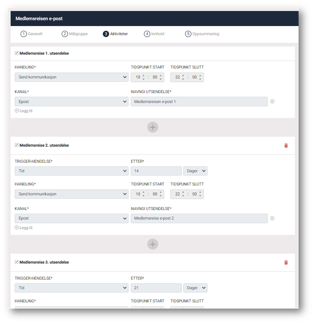This screenshot has height=324, width=314.
Task: Click Medlemsreisen e-post header title
Action: coord(39,18)
